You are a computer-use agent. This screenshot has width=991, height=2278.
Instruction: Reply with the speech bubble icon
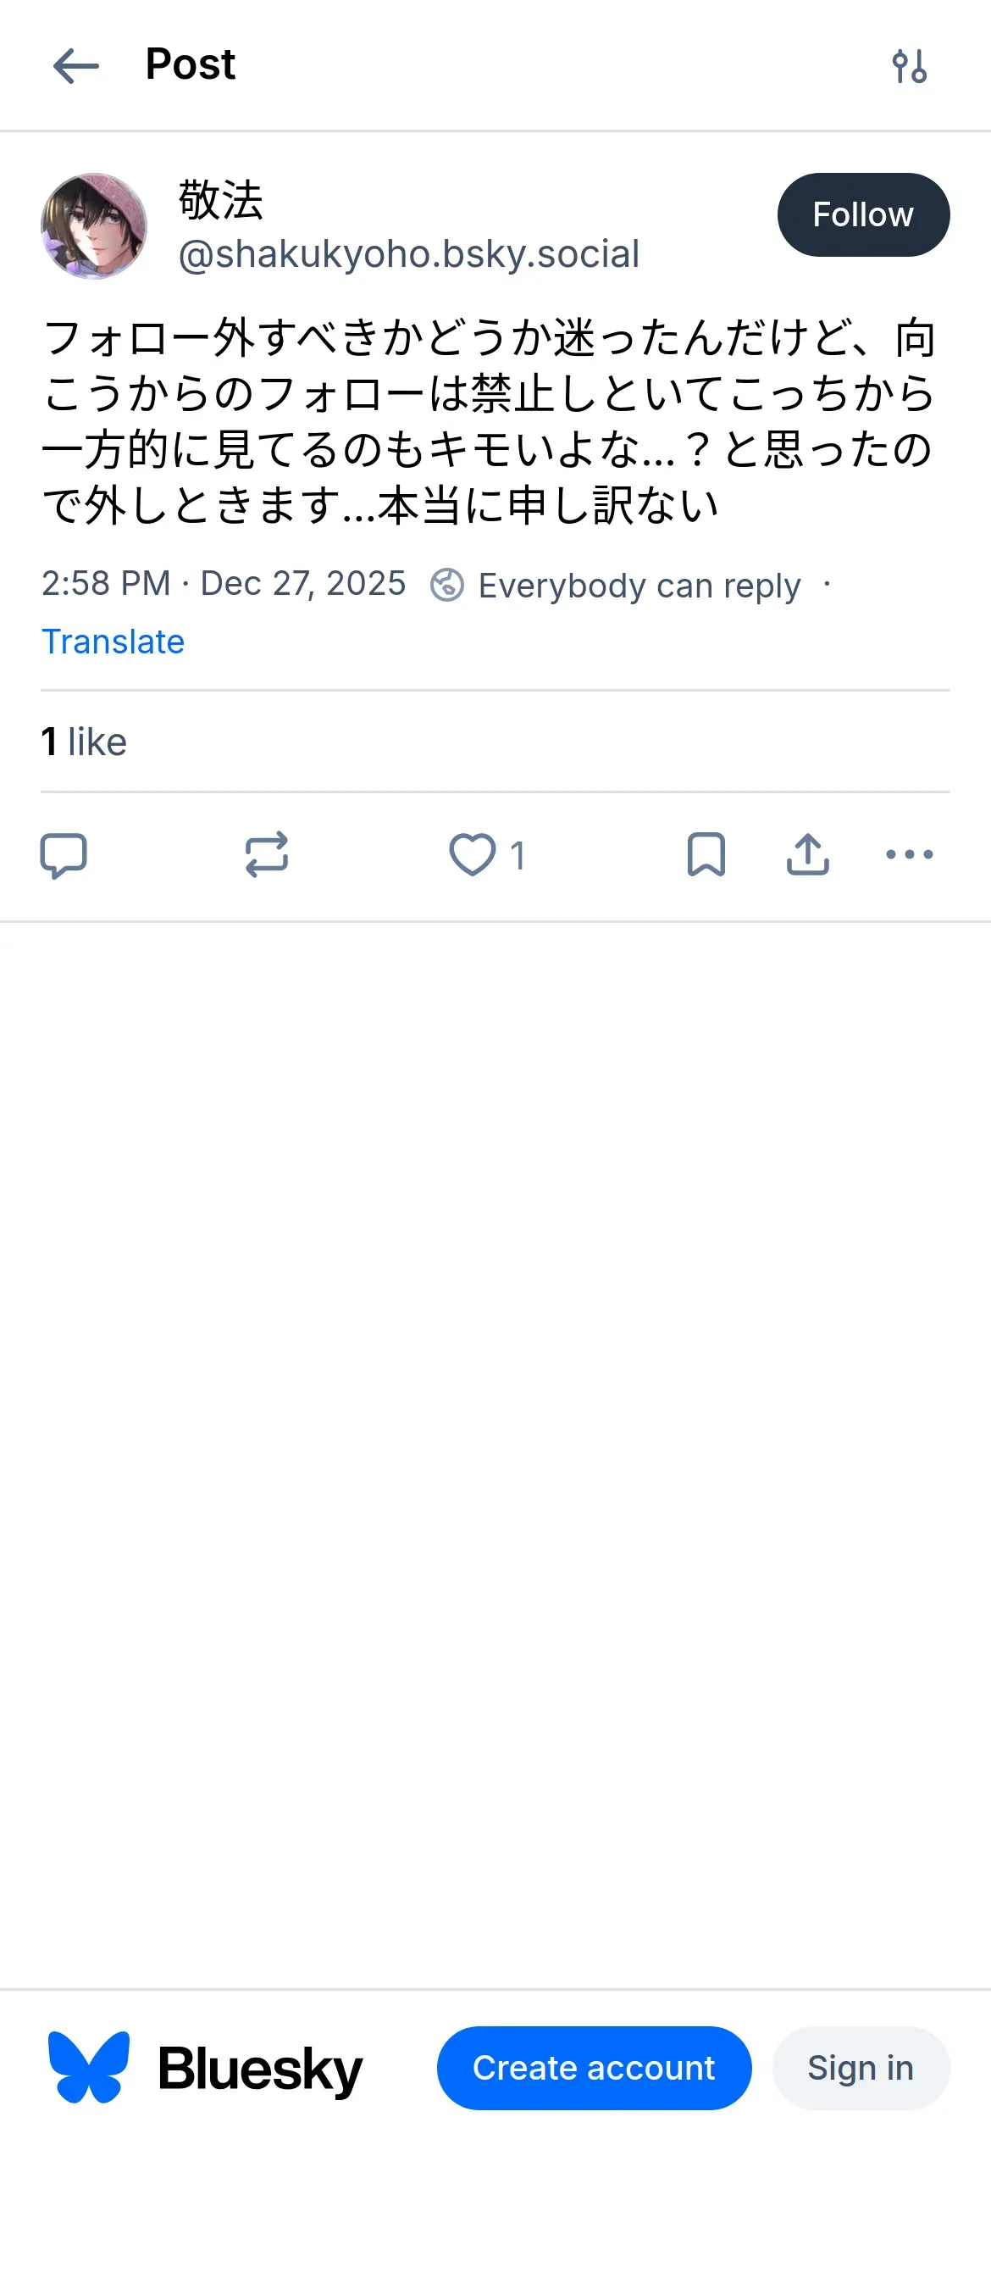click(64, 855)
